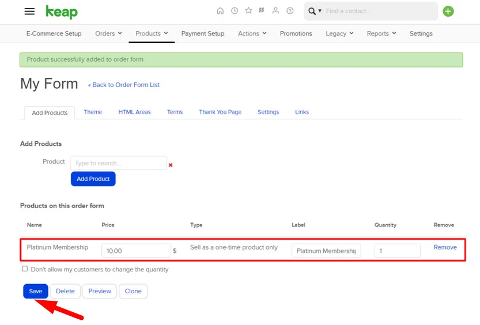This screenshot has width=480, height=325.
Task: Clear product search with red X
Action: pyautogui.click(x=171, y=165)
